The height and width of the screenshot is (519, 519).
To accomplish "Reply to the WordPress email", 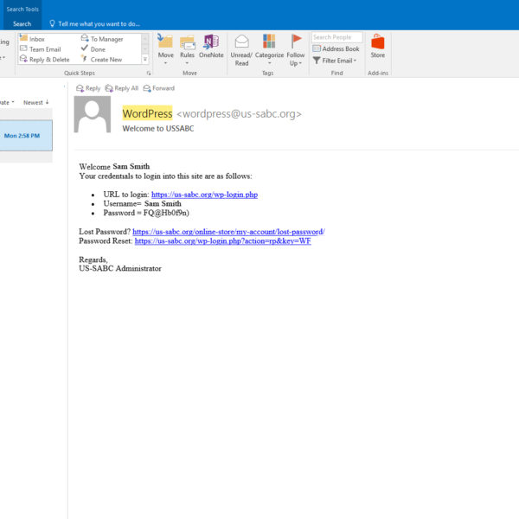I will 88,88.
